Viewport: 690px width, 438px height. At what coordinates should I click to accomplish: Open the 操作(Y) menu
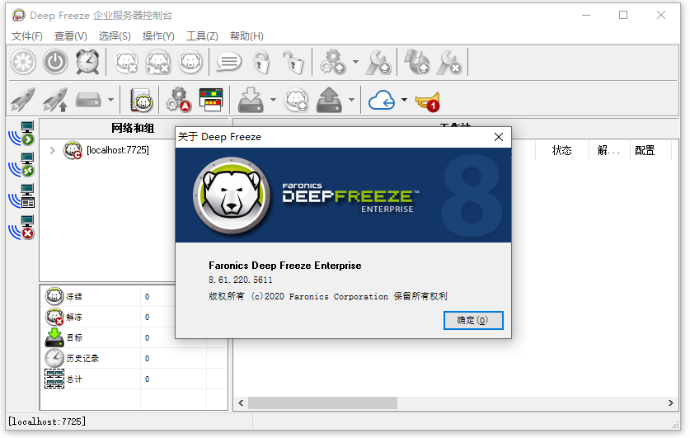click(x=158, y=36)
